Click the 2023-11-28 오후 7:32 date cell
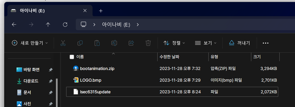 click(x=180, y=69)
